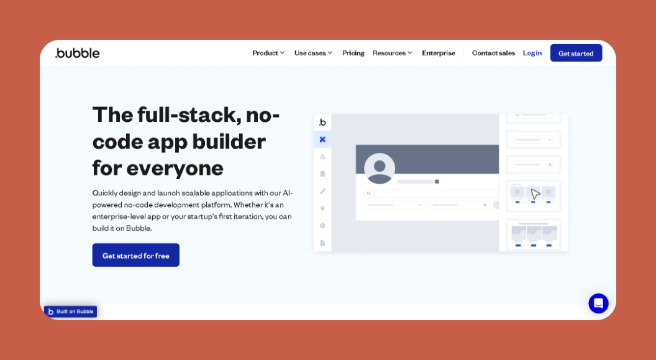Select the Styles brush icon in the mockup sidebar
Screen dimensions: 656x360
[x=322, y=191]
